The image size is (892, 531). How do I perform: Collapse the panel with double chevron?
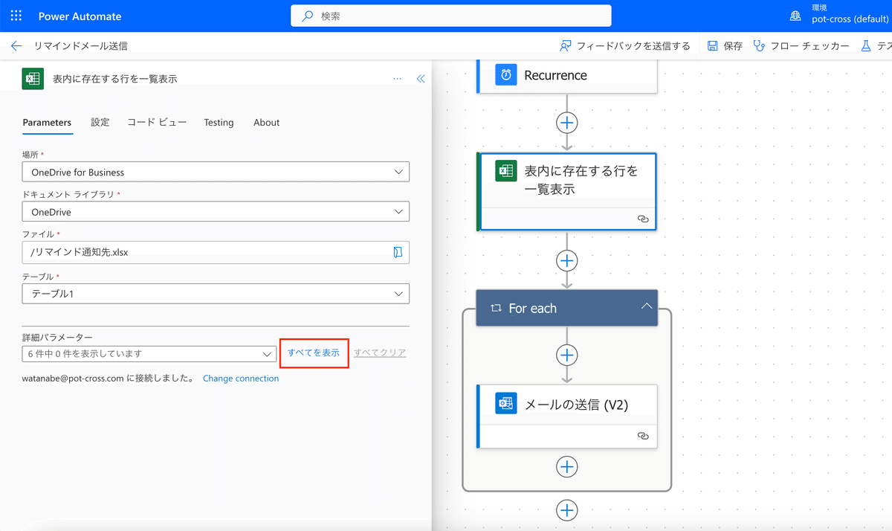click(421, 78)
